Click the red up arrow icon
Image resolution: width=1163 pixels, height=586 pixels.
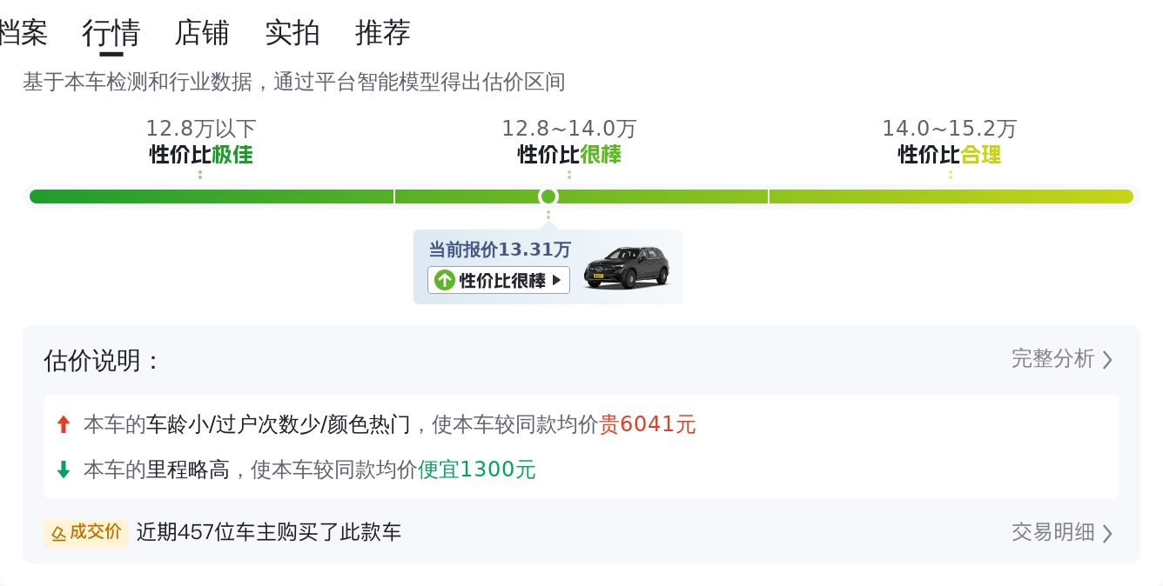pyautogui.click(x=63, y=424)
